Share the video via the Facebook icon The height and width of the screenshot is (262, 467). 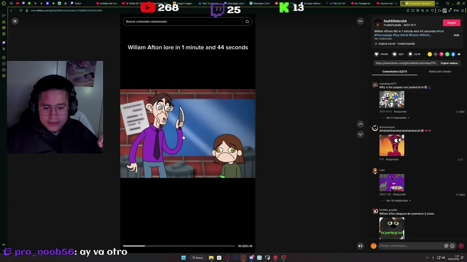(x=453, y=54)
